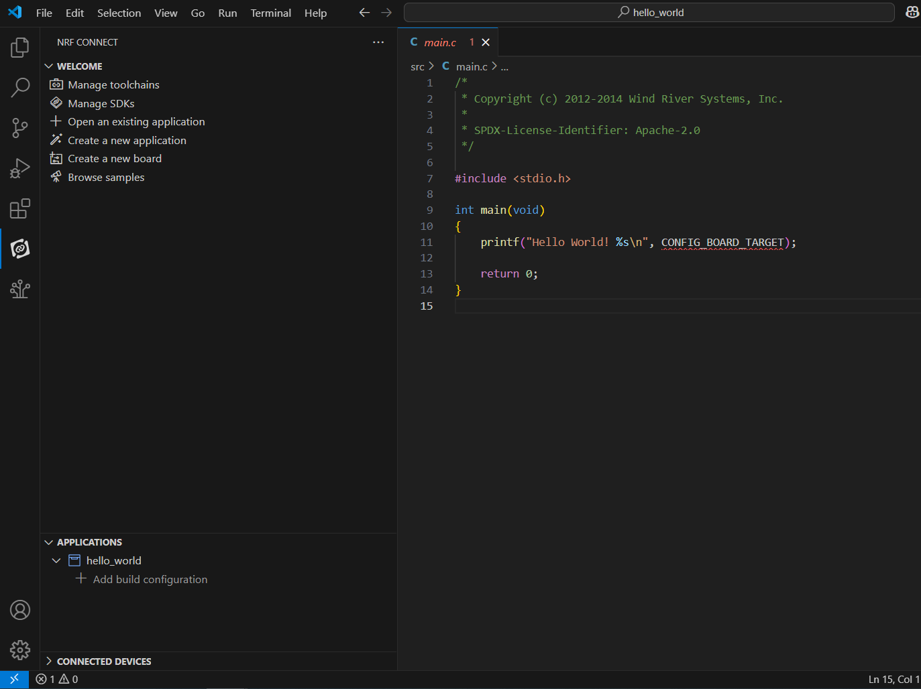Viewport: 921px width, 689px height.
Task: Open the Accounts icon in activity bar
Action: [20, 610]
